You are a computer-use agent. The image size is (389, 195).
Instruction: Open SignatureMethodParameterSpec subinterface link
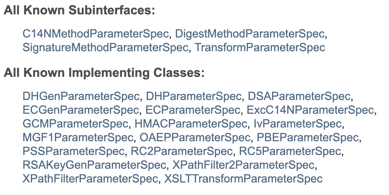pos(106,47)
